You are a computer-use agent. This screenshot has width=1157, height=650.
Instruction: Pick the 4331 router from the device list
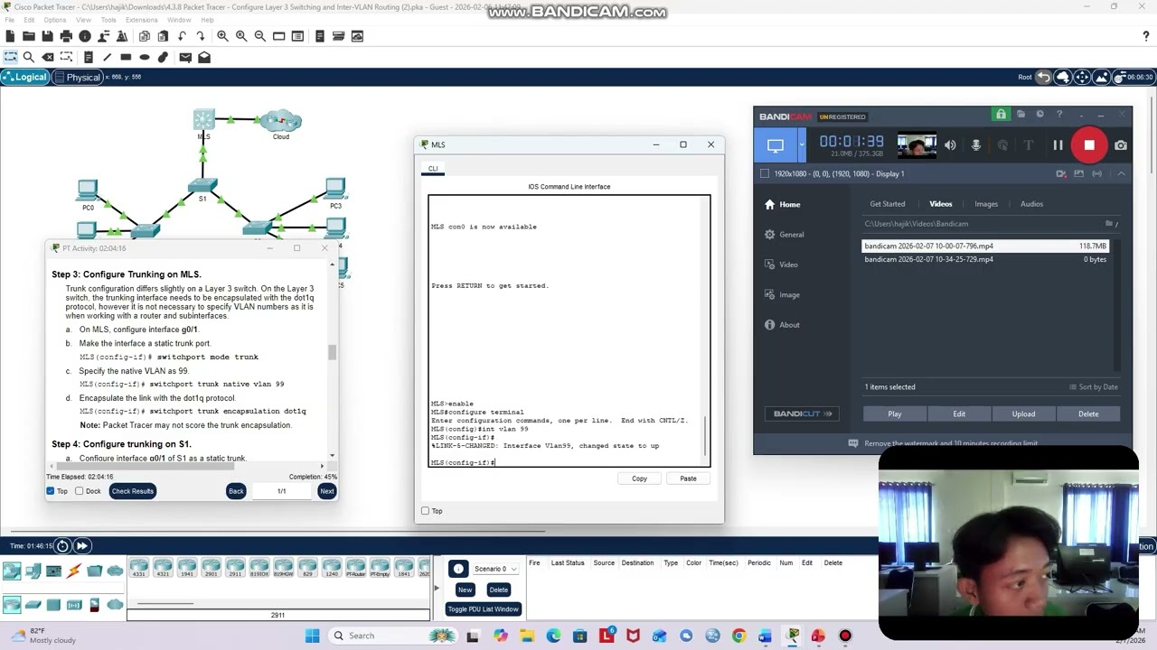(138, 568)
